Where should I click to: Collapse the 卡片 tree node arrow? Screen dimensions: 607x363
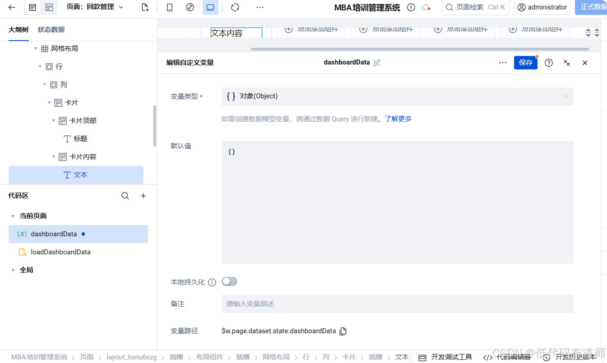pos(49,102)
